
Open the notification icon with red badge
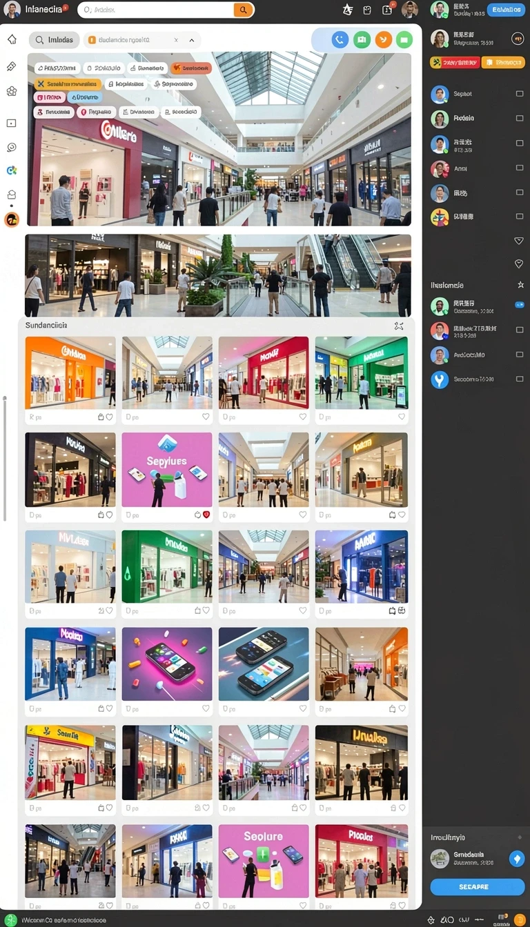(x=388, y=10)
